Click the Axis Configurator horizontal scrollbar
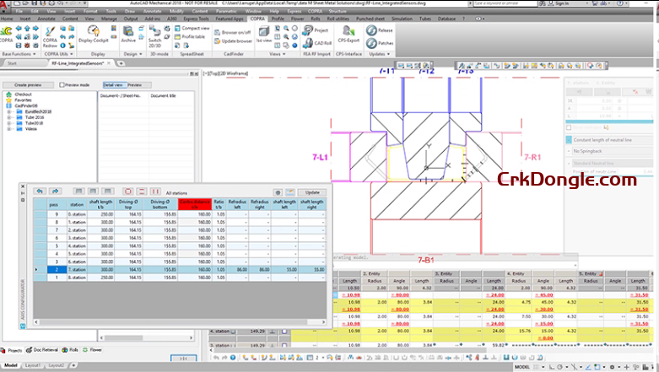This screenshot has height=372, width=659. pyautogui.click(x=180, y=322)
